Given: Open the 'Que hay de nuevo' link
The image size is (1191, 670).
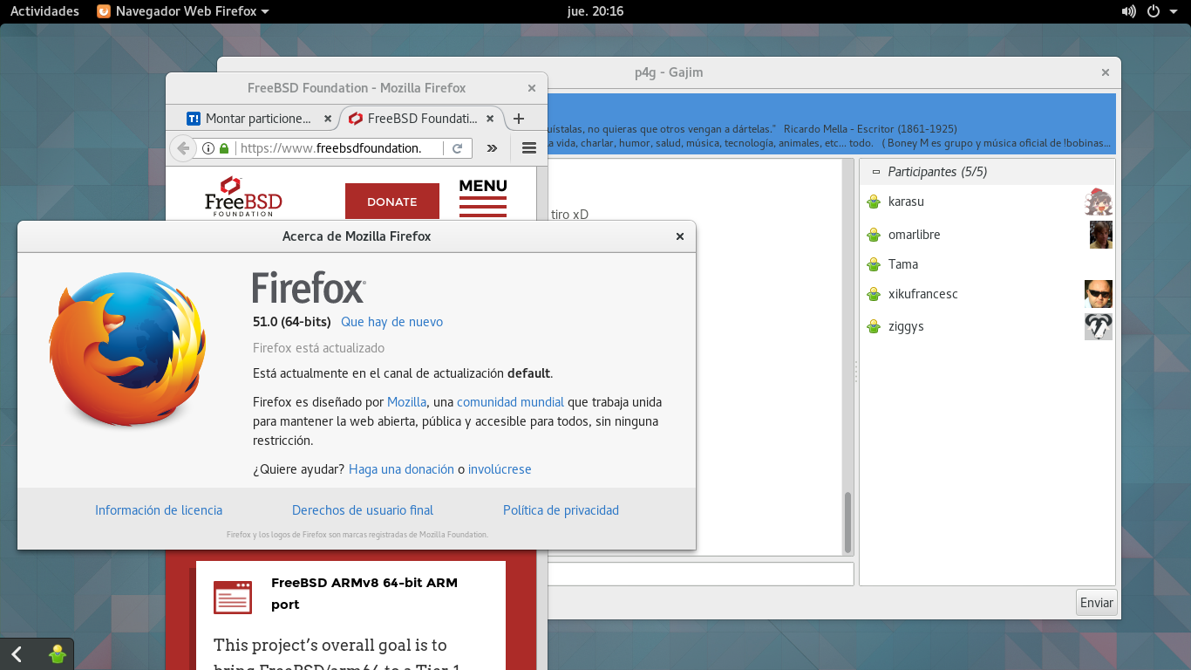Looking at the screenshot, I should (x=391, y=322).
